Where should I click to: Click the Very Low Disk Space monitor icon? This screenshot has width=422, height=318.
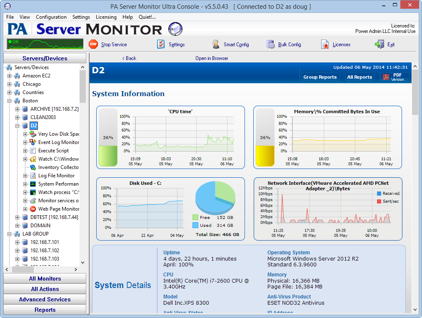tap(33, 134)
